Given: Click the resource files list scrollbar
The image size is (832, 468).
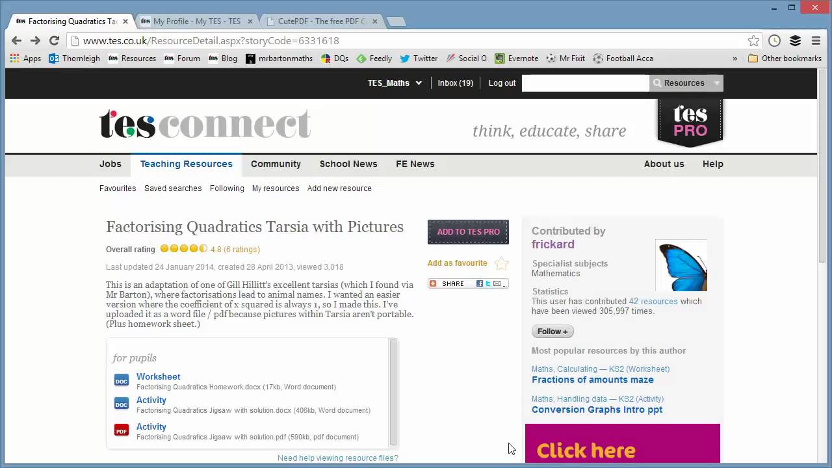Looking at the screenshot, I should click(x=393, y=393).
